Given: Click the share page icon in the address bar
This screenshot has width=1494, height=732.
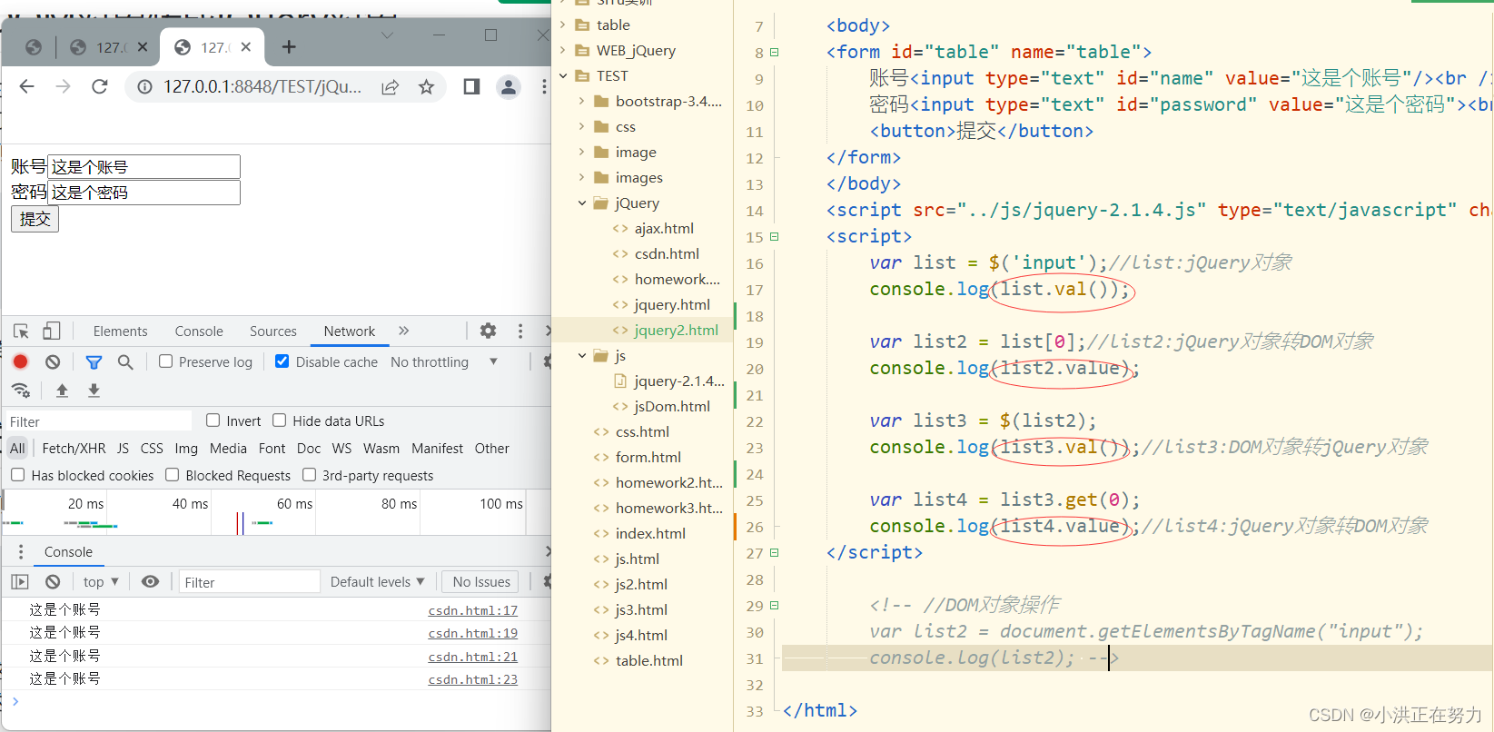Looking at the screenshot, I should click(x=390, y=87).
